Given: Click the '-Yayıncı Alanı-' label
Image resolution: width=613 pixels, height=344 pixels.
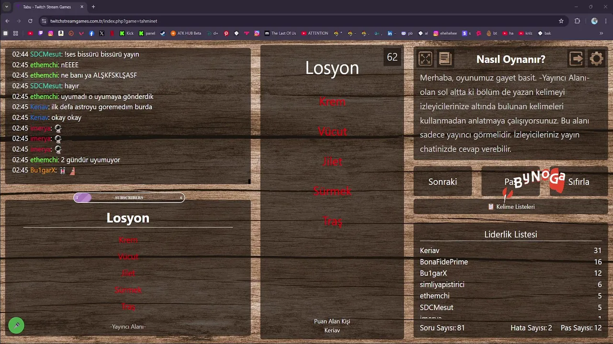Looking at the screenshot, I should (x=128, y=327).
